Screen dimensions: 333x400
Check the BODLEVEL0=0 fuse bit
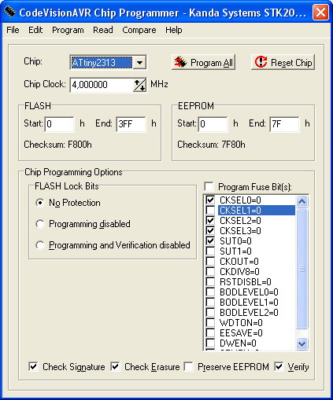pos(210,292)
